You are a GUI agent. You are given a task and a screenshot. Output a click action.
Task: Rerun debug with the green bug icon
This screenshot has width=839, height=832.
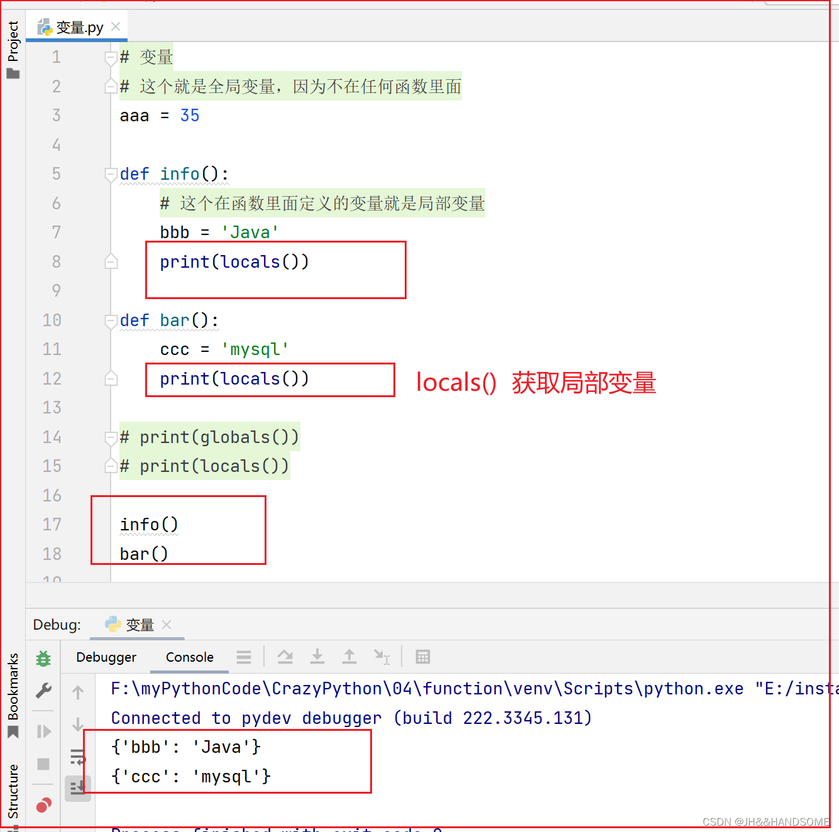[x=43, y=658]
